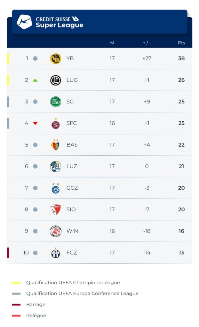Click the WIN team name
Image resolution: width=199 pixels, height=327 pixels.
point(72,231)
